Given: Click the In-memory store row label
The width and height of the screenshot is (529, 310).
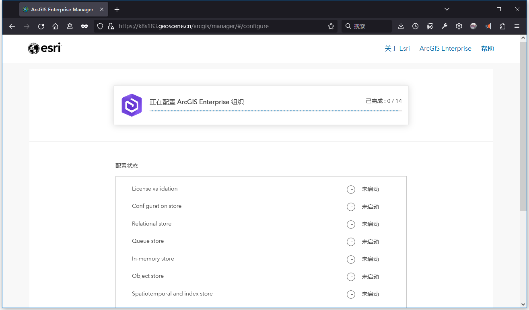Looking at the screenshot, I should pos(153,259).
